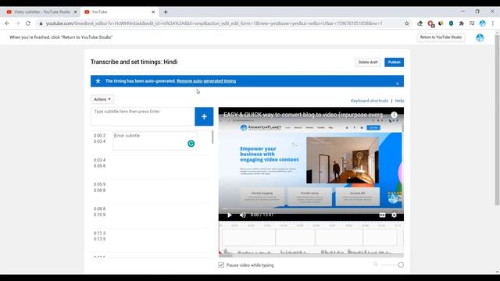Screen dimensions: 500x281
Task: Select the 0:03.4 to 0:05.8 subtitle row
Action: click(150, 166)
